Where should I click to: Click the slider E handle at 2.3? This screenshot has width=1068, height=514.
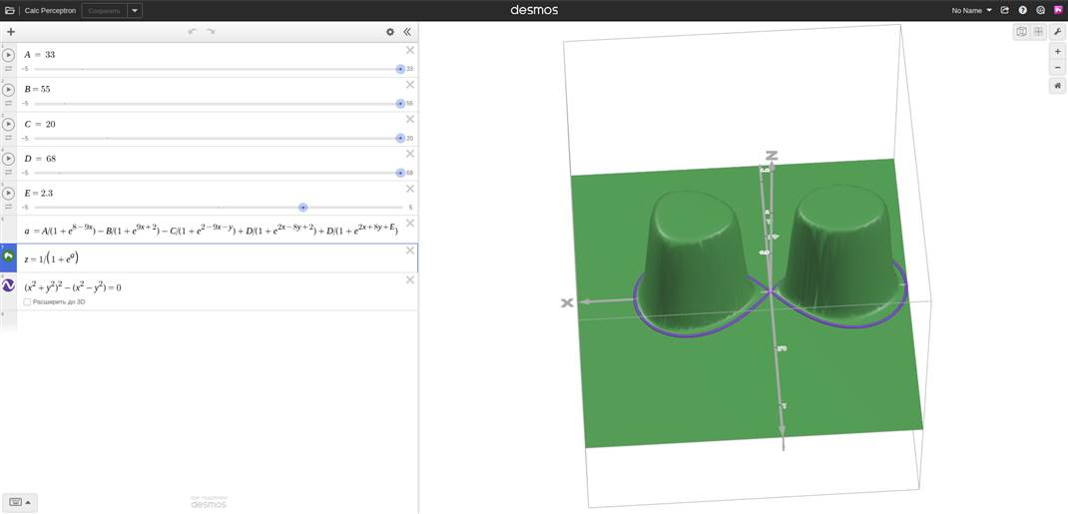tap(303, 207)
